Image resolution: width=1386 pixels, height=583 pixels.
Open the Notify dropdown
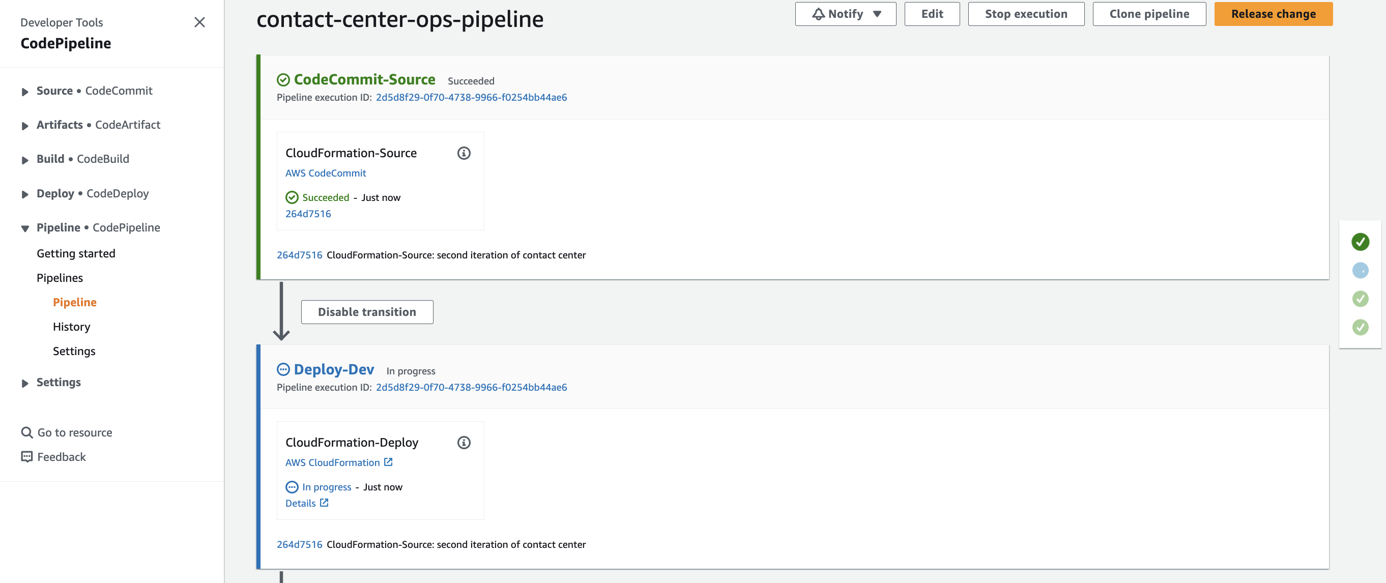[x=845, y=14]
